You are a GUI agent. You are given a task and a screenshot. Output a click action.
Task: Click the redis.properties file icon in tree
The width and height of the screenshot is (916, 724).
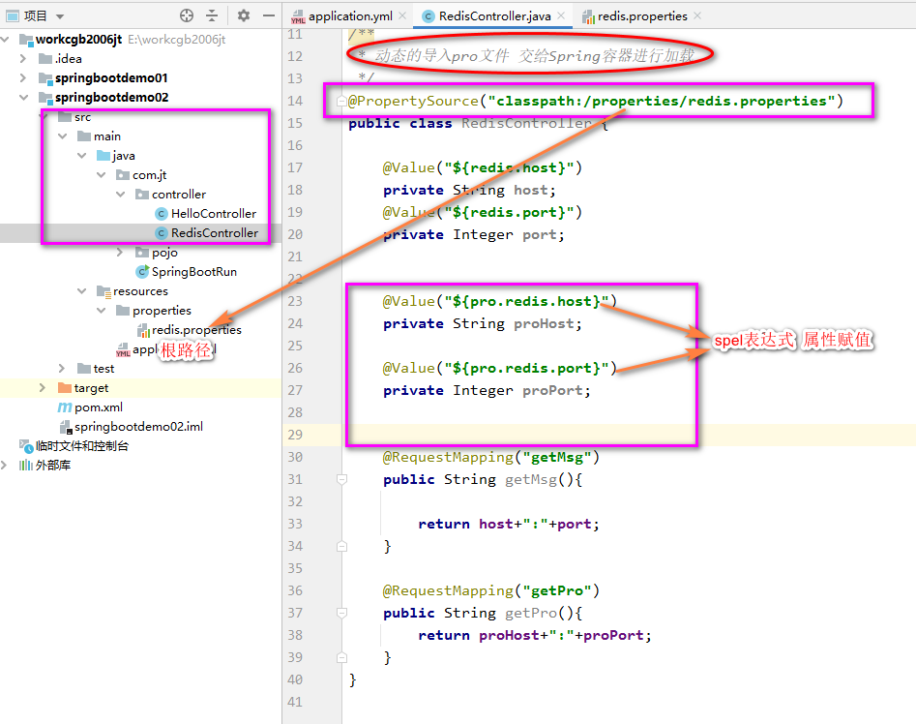coord(143,330)
